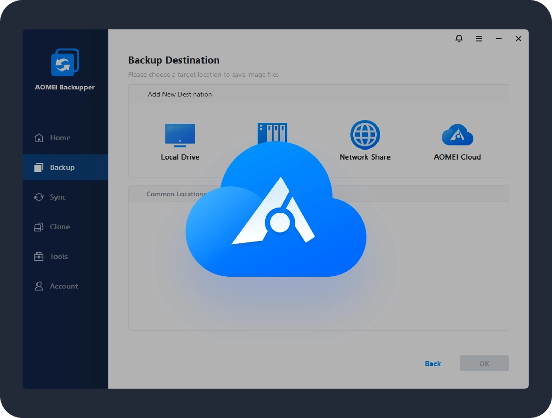This screenshot has height=418, width=552.
Task: Click the AOMEI Cloud label
Action: click(457, 157)
